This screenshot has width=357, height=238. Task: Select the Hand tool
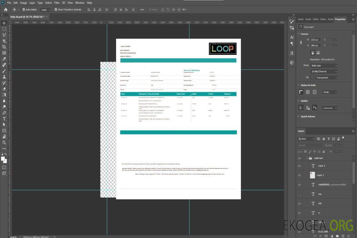[x=4, y=137]
